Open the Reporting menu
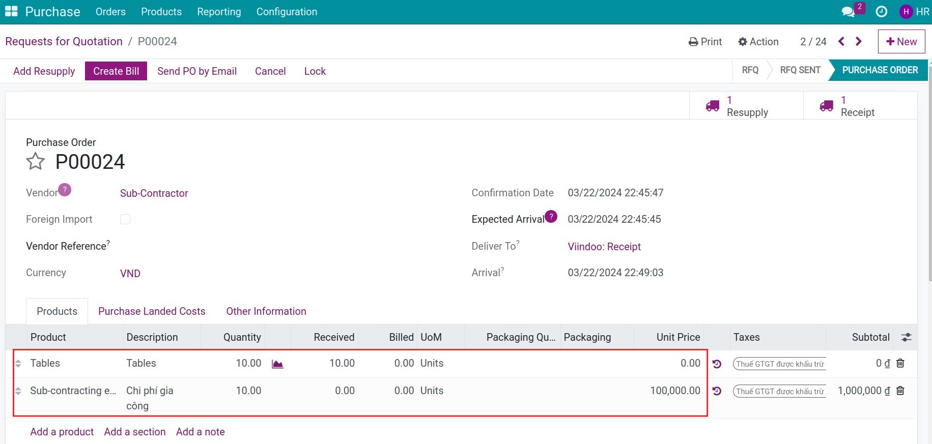 (219, 12)
